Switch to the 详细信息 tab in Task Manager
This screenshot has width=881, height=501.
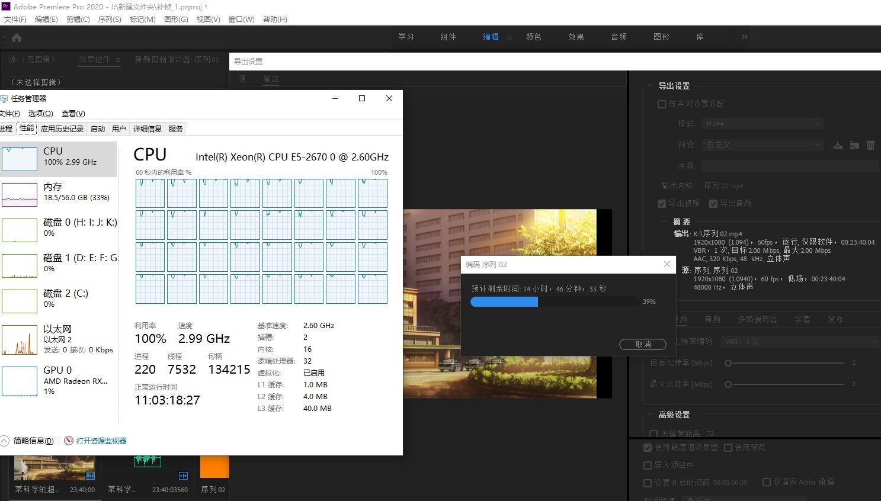click(x=147, y=129)
